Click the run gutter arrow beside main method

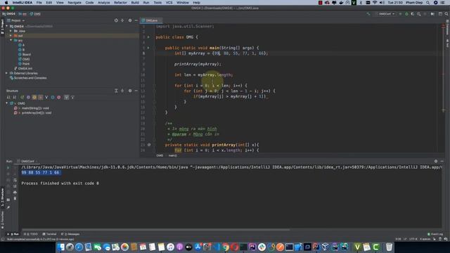[148, 48]
